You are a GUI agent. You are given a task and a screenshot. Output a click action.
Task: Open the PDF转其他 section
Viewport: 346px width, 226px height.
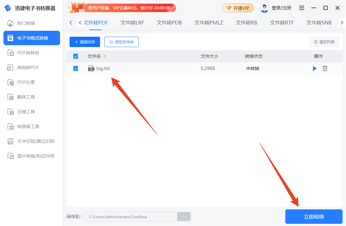[x=23, y=53]
